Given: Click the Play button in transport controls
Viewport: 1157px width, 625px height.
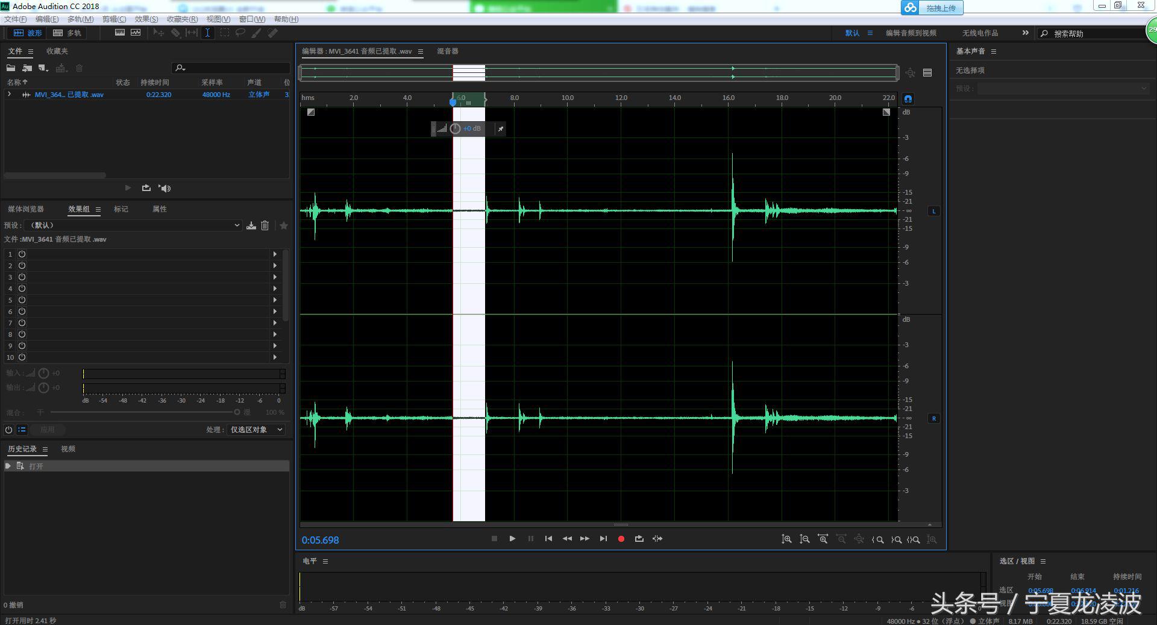Looking at the screenshot, I should tap(512, 539).
